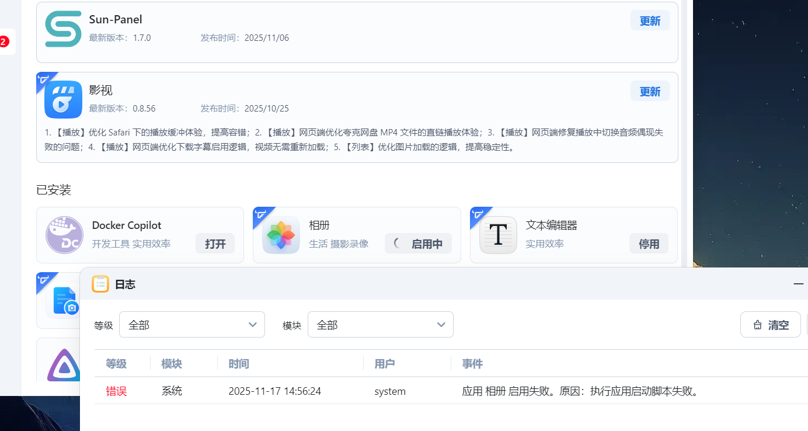Click the 等级 column header
The width and height of the screenshot is (808, 431).
pos(116,364)
